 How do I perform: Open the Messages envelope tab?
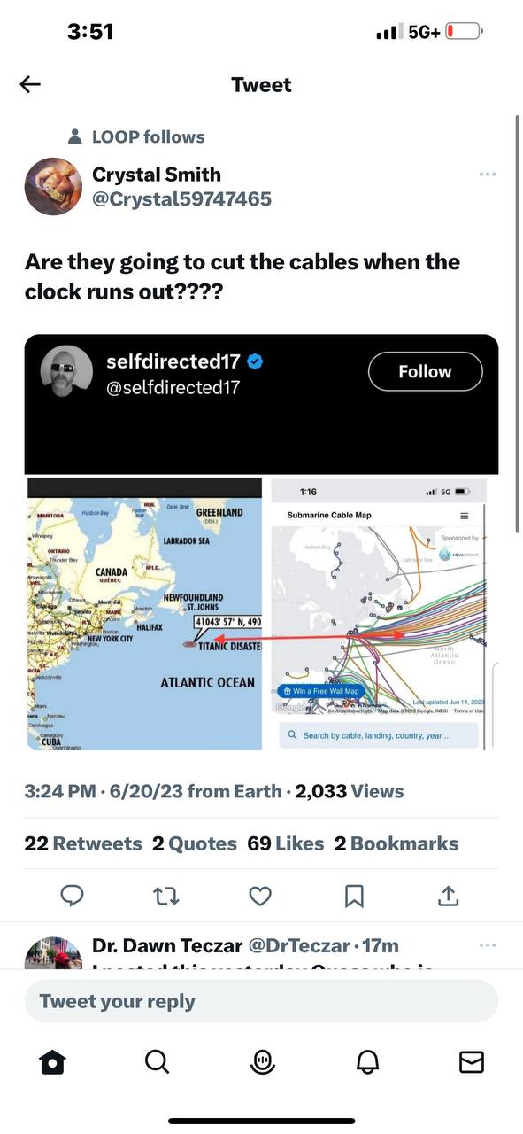(x=472, y=1061)
